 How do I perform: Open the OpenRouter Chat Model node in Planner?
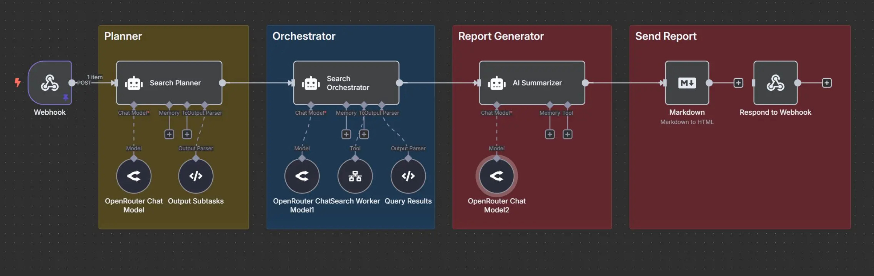134,176
